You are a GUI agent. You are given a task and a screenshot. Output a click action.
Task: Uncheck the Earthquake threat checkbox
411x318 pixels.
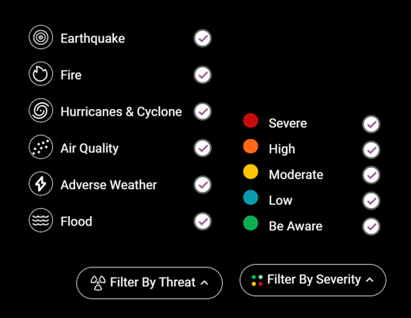tap(202, 39)
